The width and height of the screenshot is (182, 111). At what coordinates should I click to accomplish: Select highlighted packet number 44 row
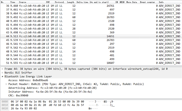pos(91,36)
